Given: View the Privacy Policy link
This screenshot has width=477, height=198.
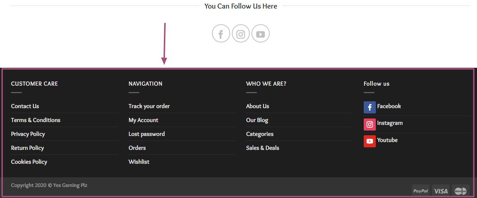Looking at the screenshot, I should click(x=28, y=134).
